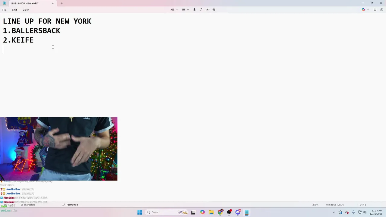Switch to OBS Studio in the taskbar
This screenshot has width=386, height=217.
click(229, 212)
